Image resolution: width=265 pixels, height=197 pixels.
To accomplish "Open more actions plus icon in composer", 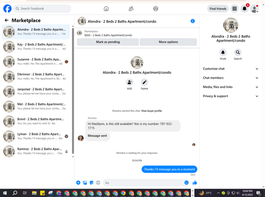I will point(78,183).
